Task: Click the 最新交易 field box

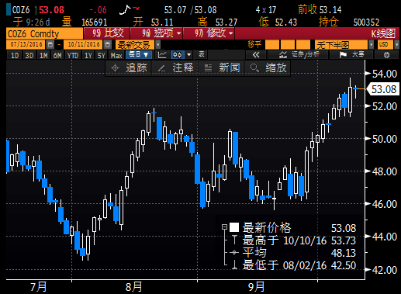Action: point(135,45)
